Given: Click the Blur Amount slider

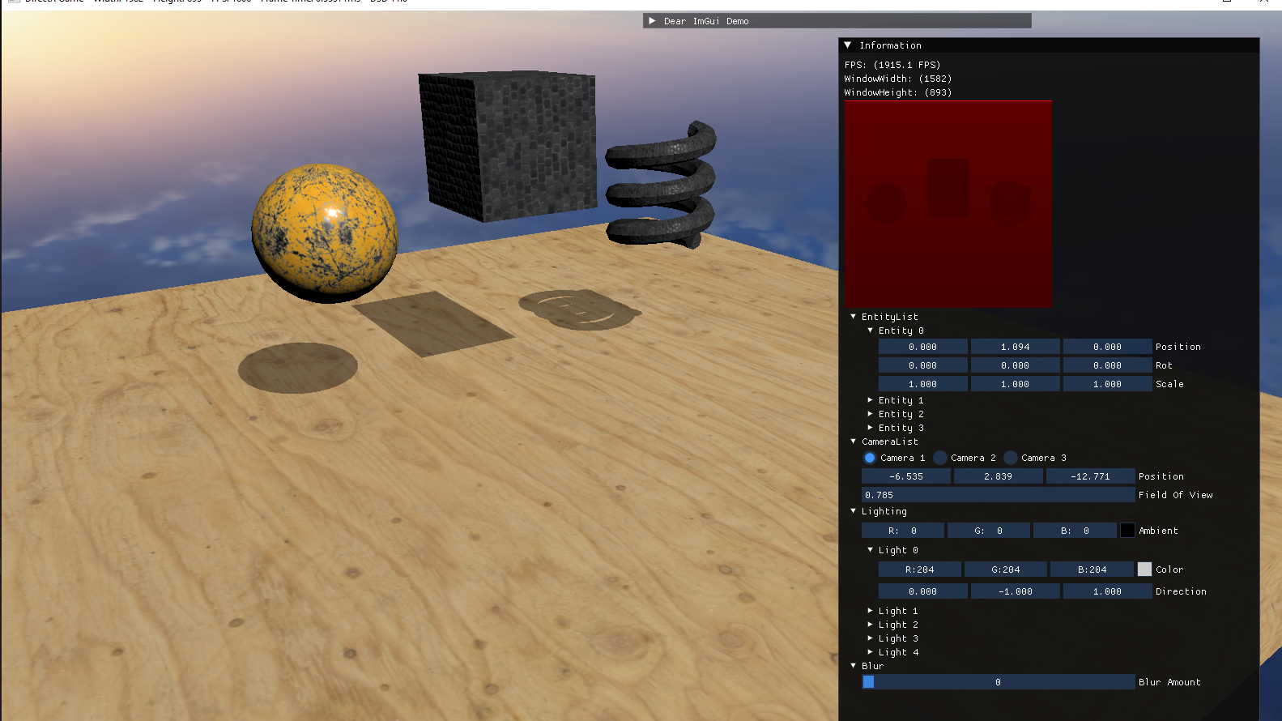Looking at the screenshot, I should (x=999, y=682).
